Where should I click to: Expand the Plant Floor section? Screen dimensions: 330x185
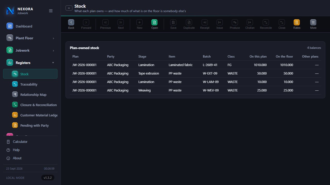click(x=30, y=38)
